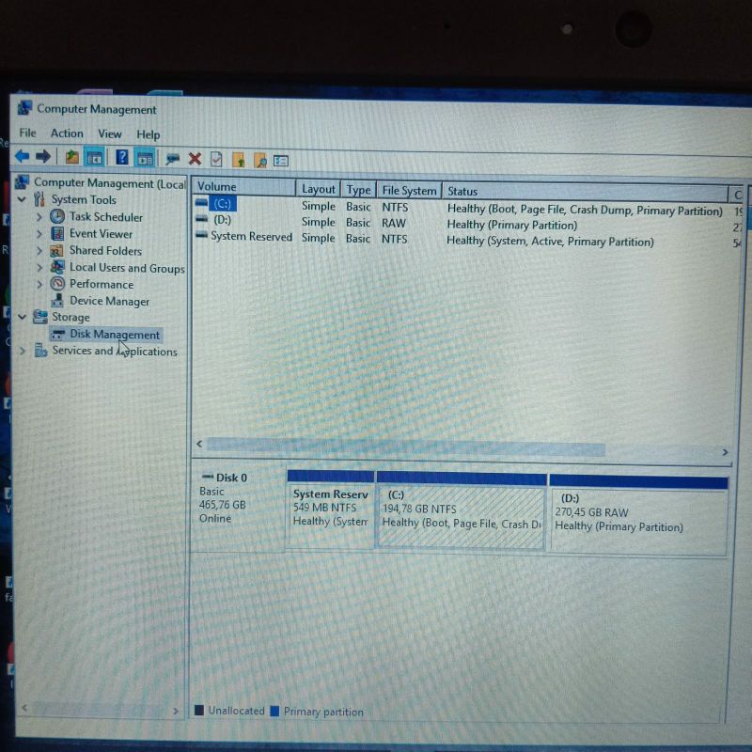Expand the Task Scheduler node
The image size is (752, 752).
click(39, 217)
